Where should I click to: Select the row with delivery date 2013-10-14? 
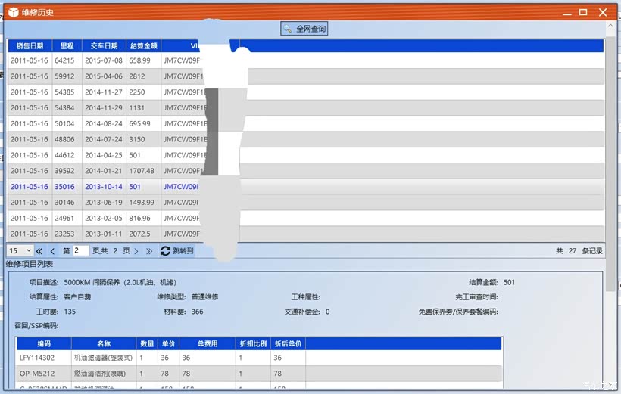(104, 187)
